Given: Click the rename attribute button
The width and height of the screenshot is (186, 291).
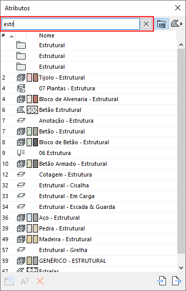Looking at the screenshot, I should (25, 281).
